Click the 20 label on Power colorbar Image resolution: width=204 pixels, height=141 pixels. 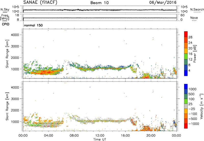tap(190, 48)
